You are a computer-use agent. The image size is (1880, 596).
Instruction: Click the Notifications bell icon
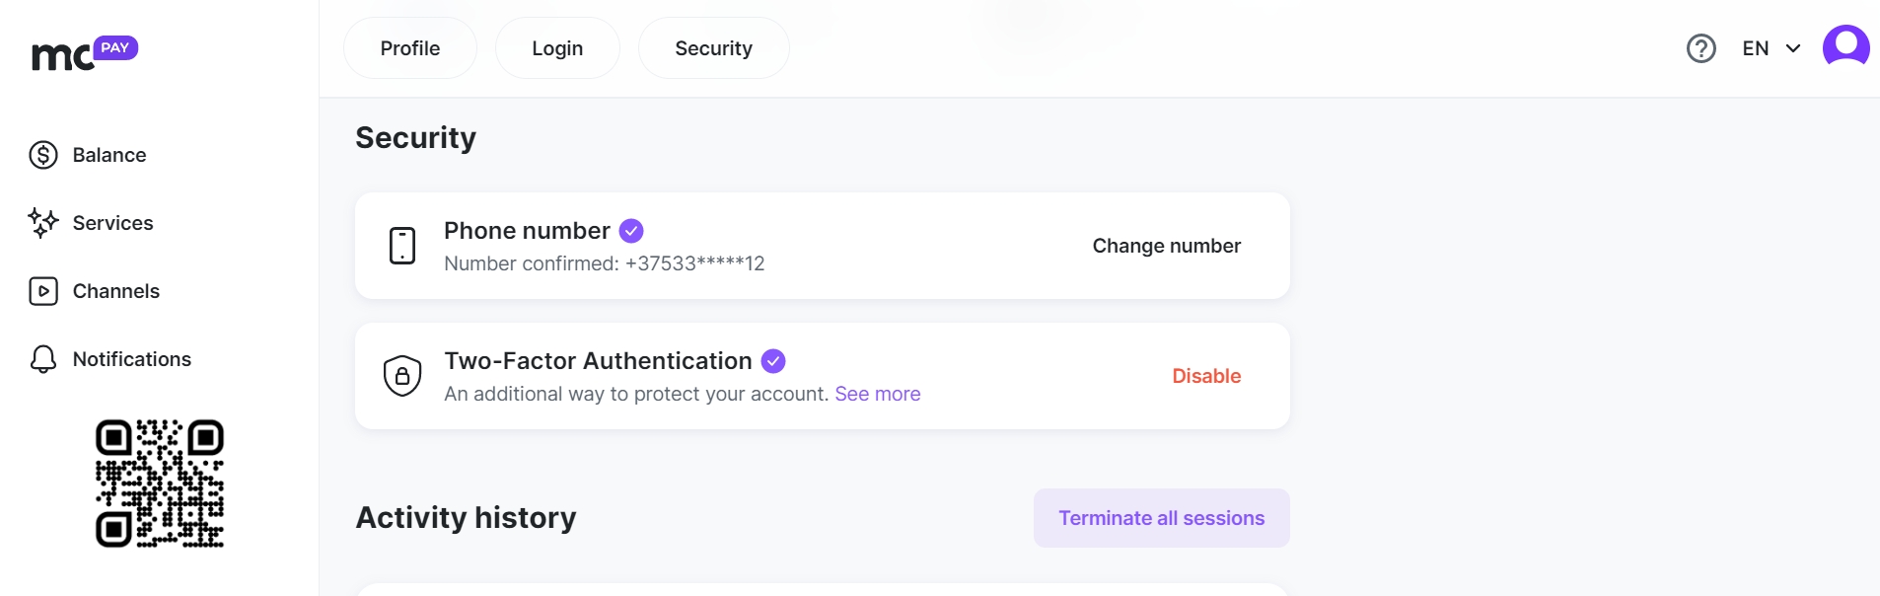point(43,359)
